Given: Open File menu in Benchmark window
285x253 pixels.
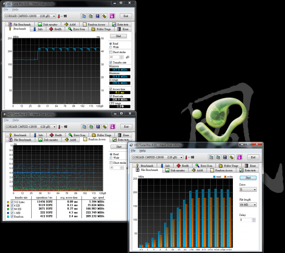Looking at the screenshot, I should tap(6, 9).
